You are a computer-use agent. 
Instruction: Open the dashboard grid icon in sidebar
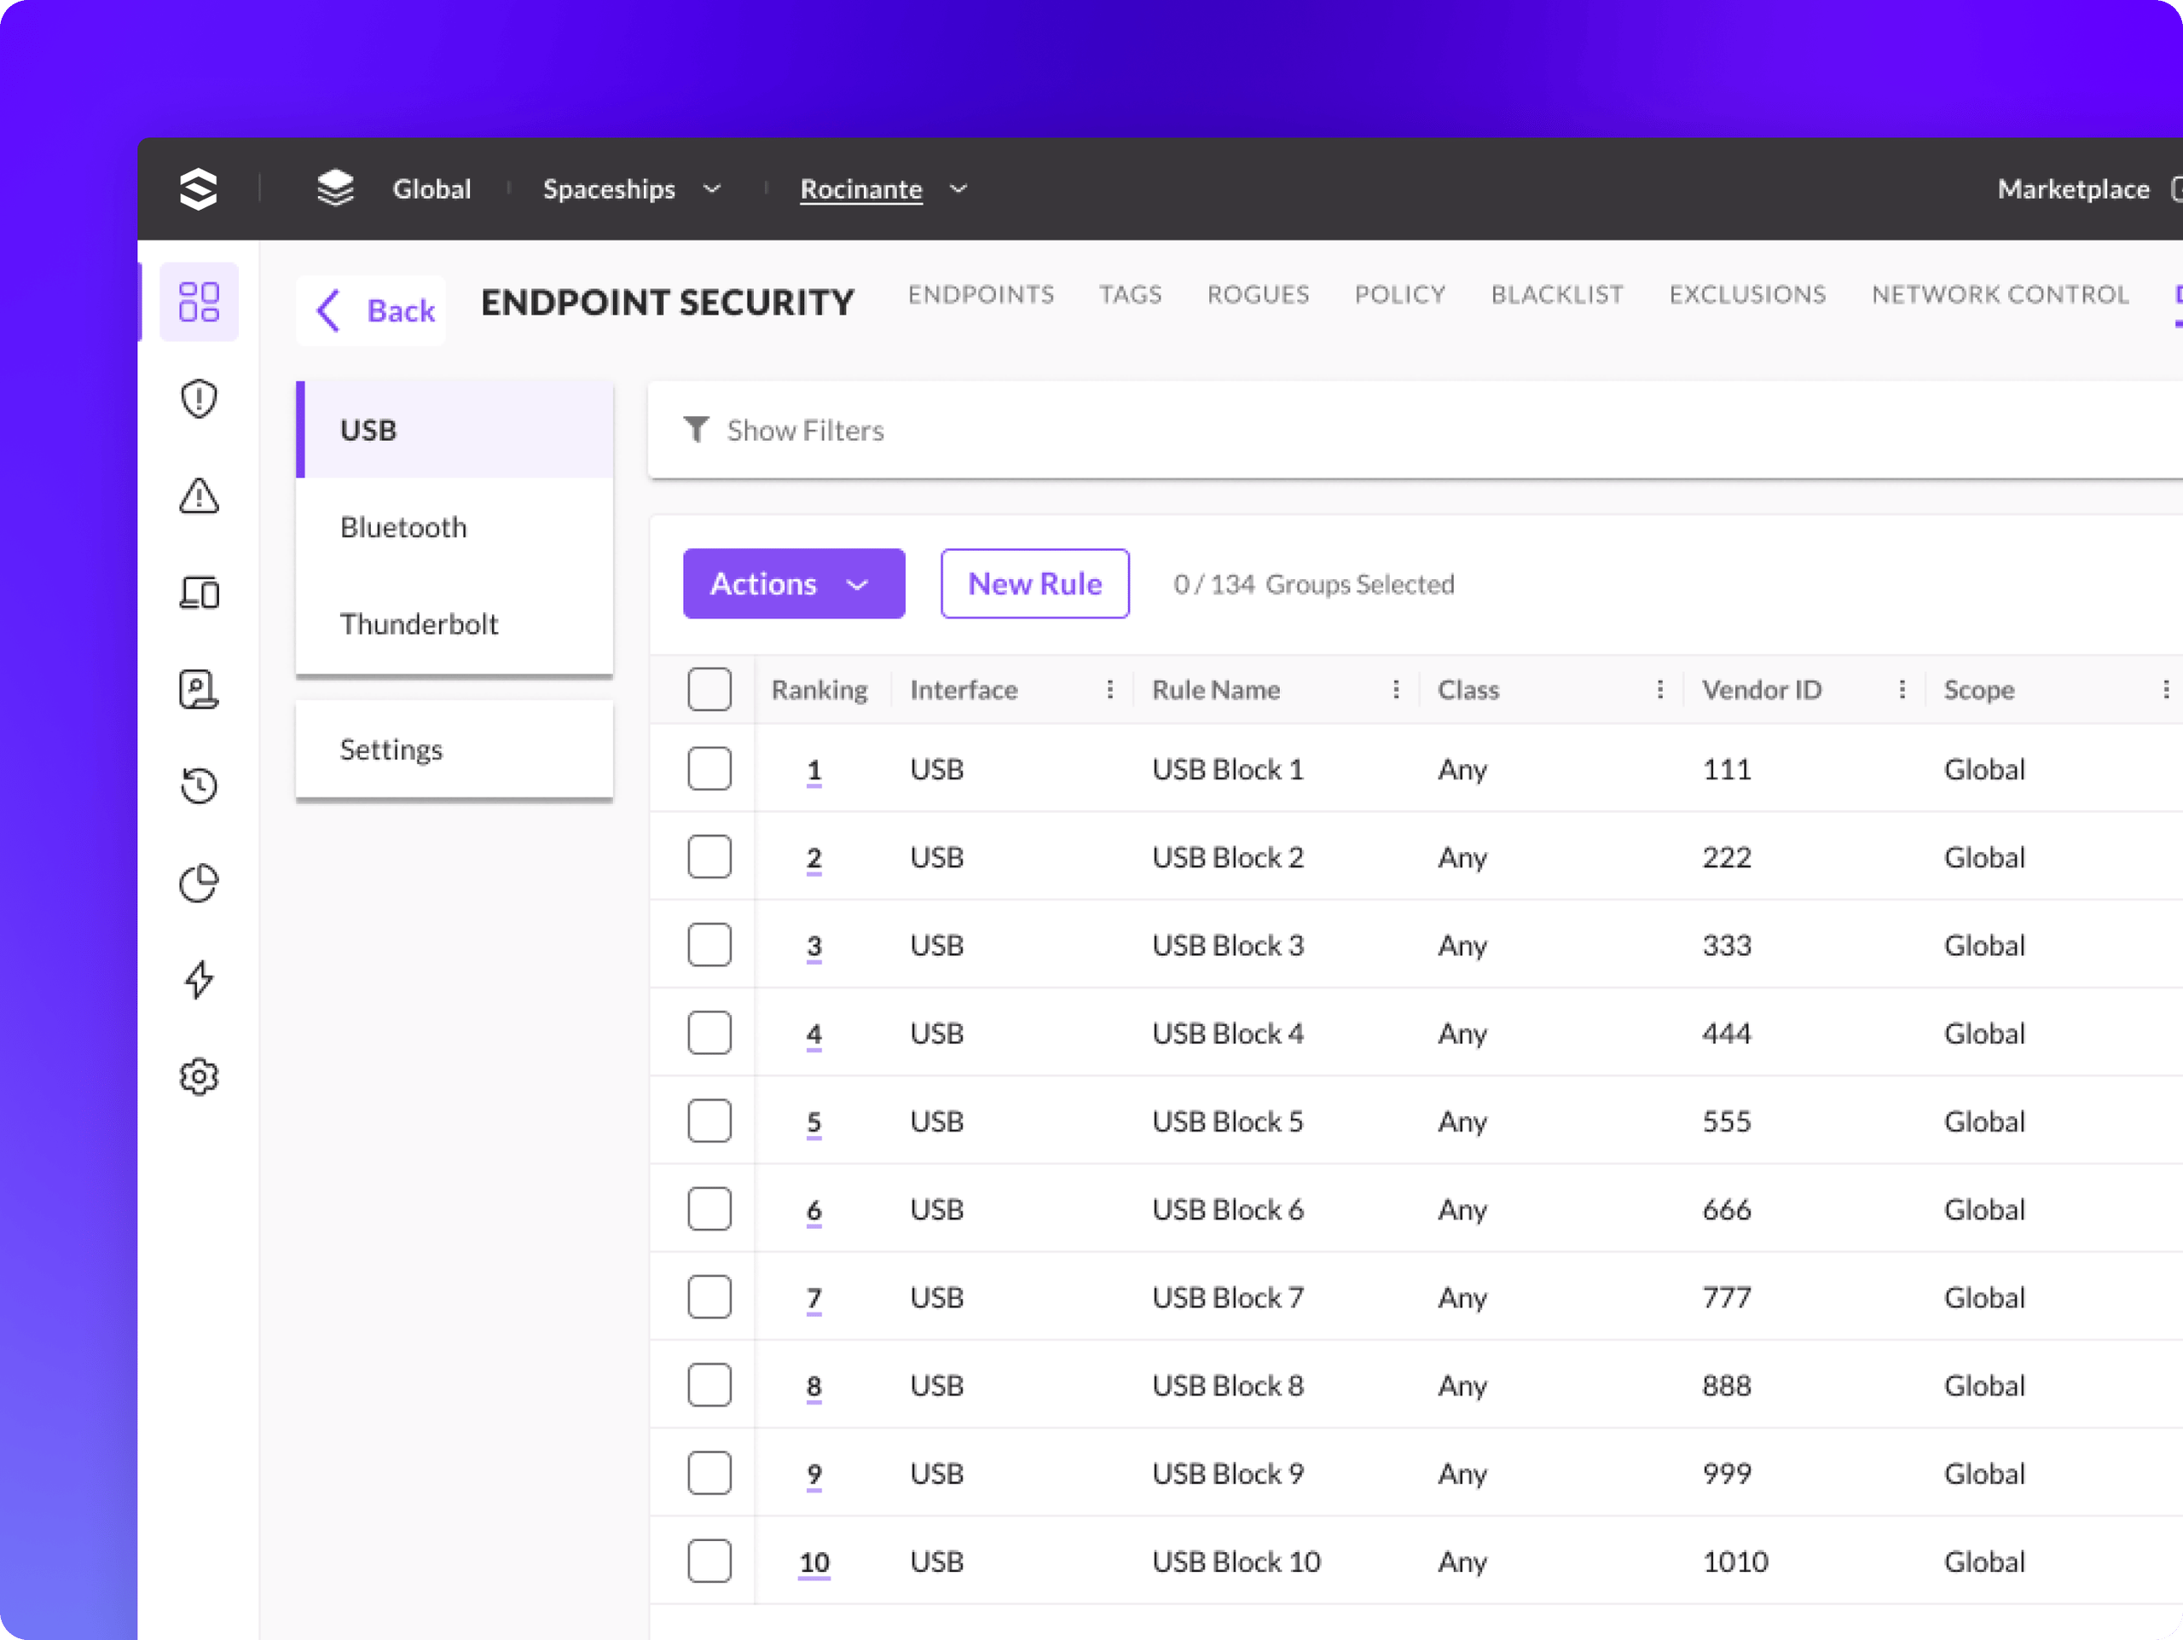coord(200,302)
